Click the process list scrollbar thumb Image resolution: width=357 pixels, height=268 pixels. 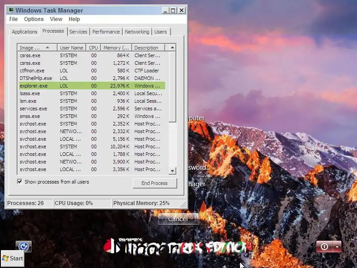pos(172,87)
